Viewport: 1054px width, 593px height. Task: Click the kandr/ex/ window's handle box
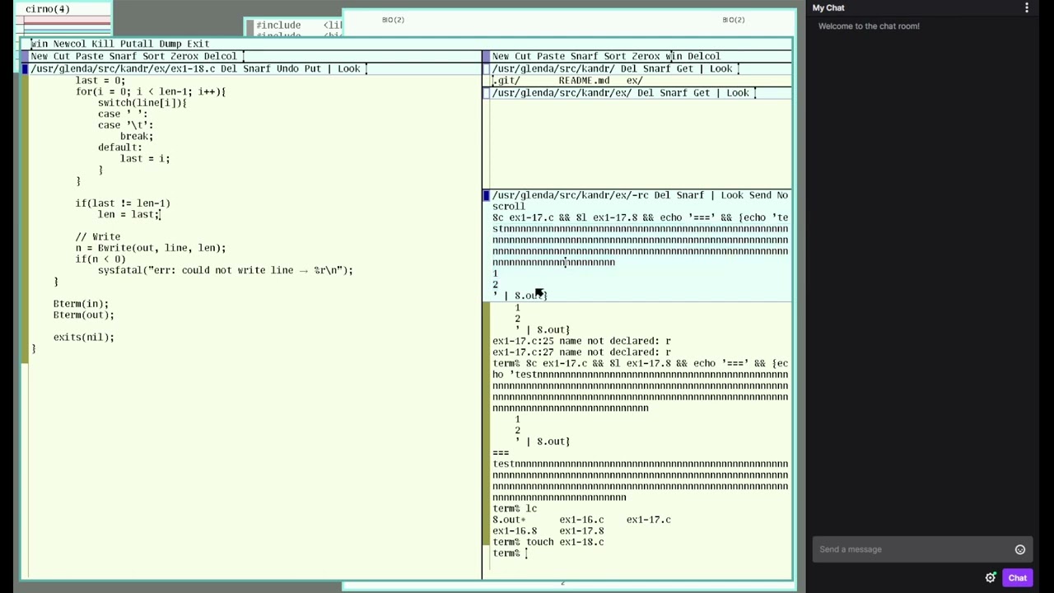(x=487, y=93)
